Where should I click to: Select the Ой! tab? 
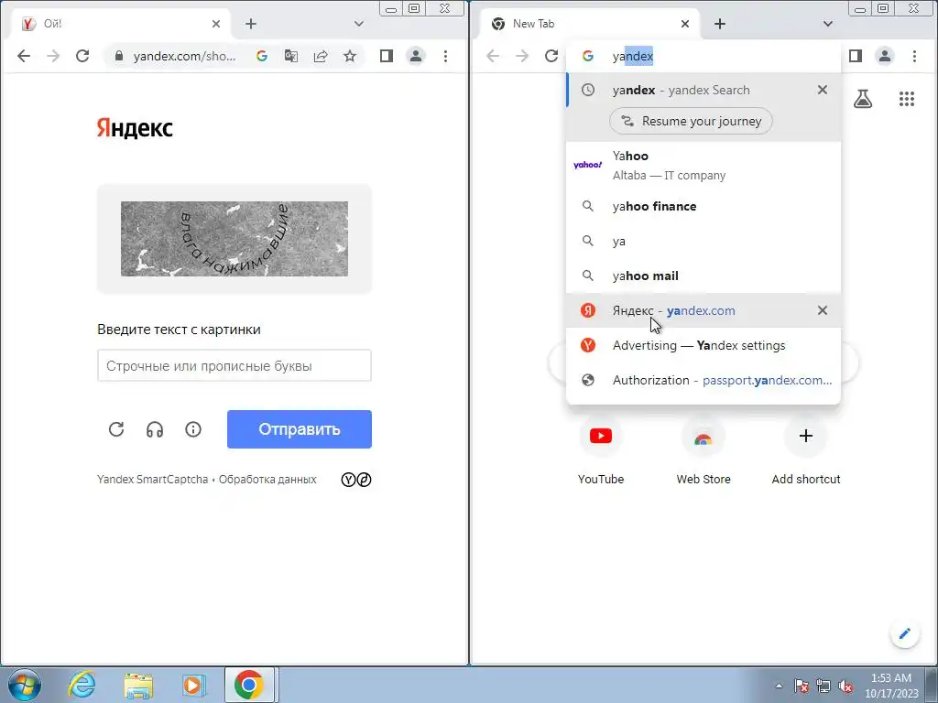point(121,24)
